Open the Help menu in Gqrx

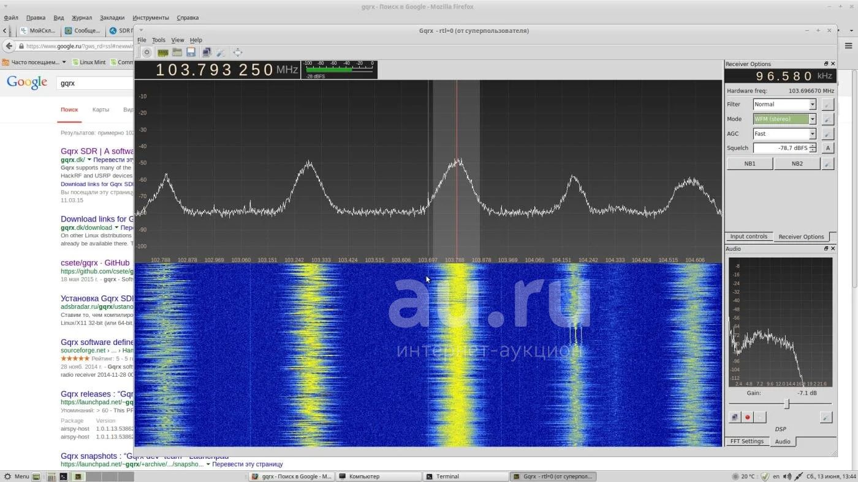(196, 40)
